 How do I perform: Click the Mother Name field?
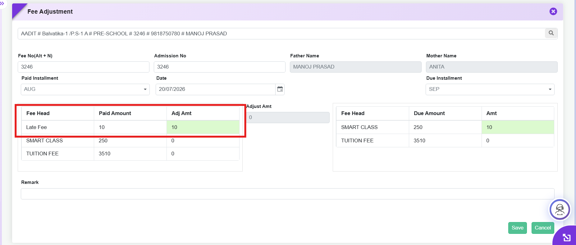(x=492, y=67)
